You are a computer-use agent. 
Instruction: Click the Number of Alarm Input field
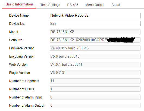95,97
